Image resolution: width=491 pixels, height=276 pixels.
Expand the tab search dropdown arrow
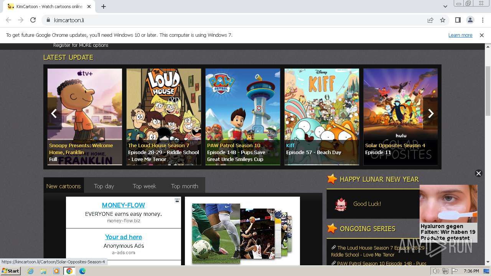(445, 7)
